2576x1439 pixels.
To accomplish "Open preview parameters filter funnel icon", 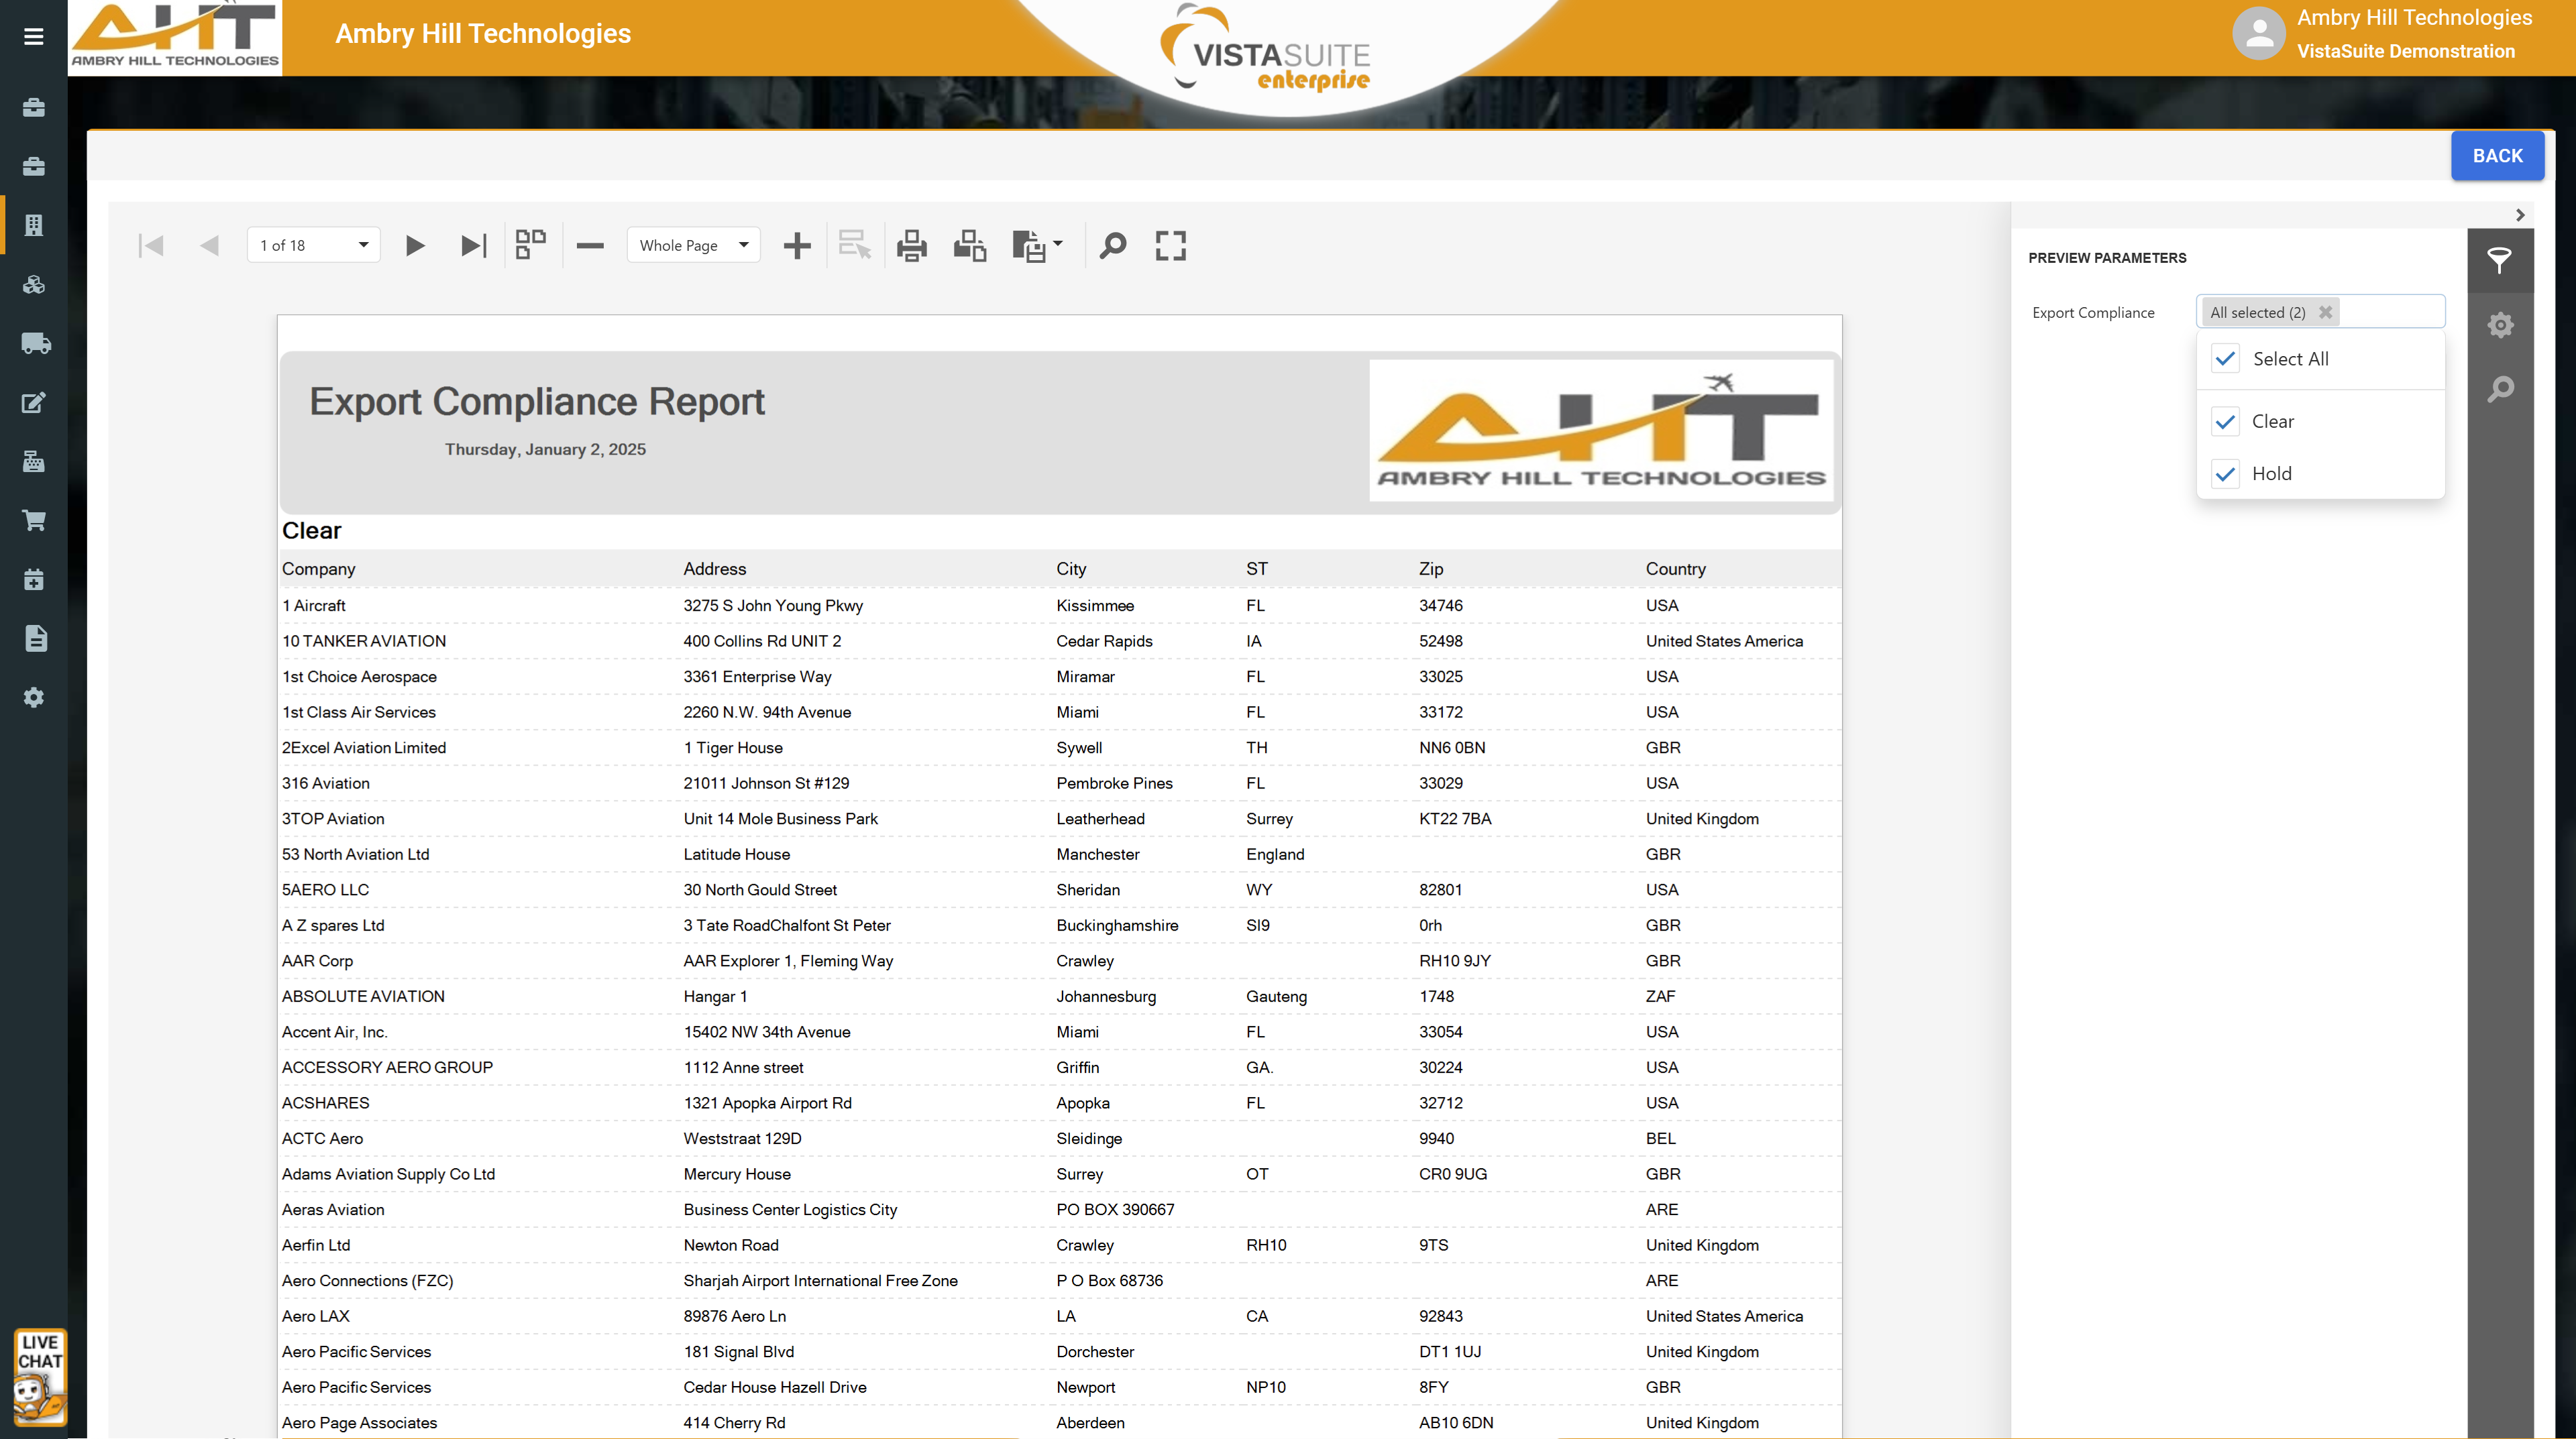I will (x=2499, y=261).
